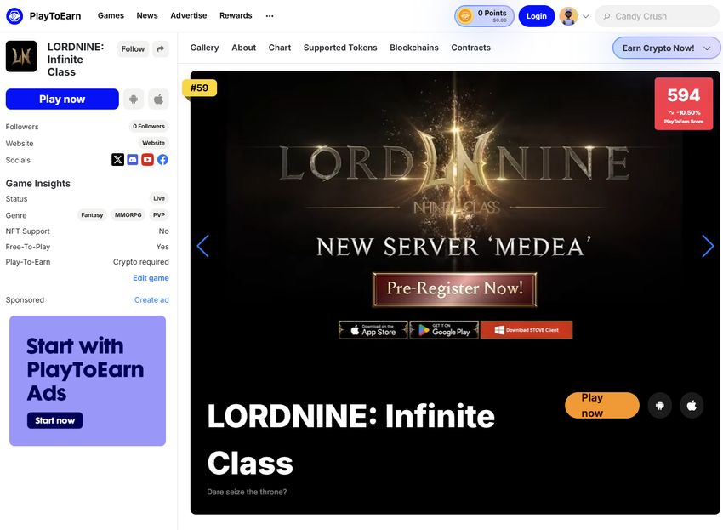
Task: Go to previous gallery slide arrow
Action: pyautogui.click(x=202, y=246)
